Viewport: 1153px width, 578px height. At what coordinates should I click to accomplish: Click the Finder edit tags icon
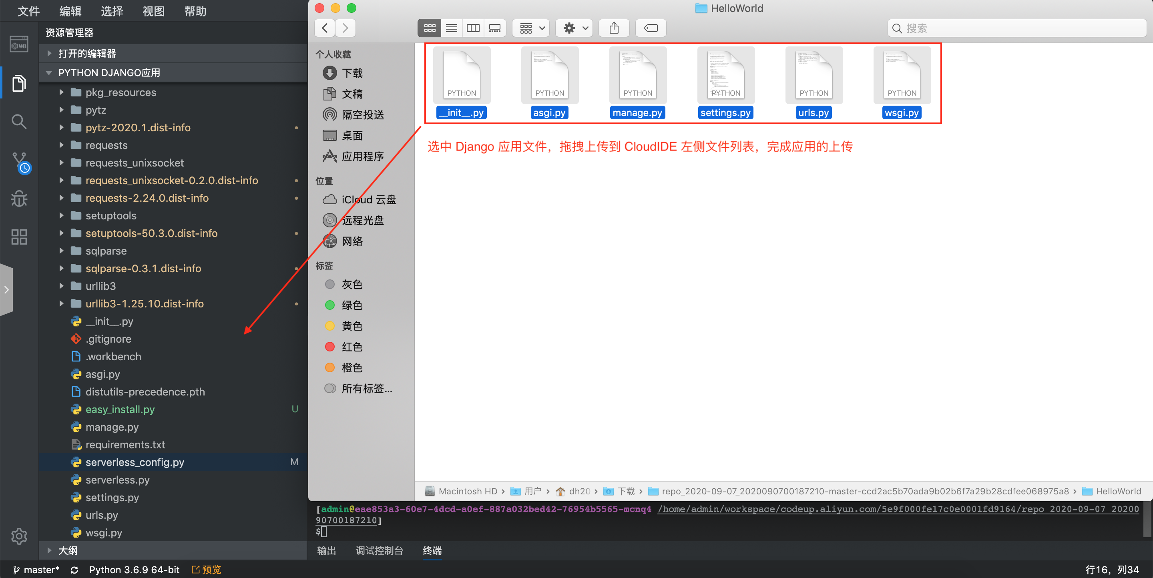click(650, 28)
